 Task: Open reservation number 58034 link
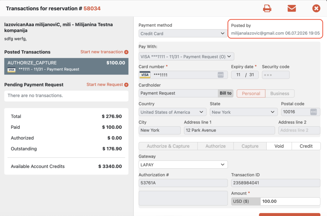[x=92, y=9]
